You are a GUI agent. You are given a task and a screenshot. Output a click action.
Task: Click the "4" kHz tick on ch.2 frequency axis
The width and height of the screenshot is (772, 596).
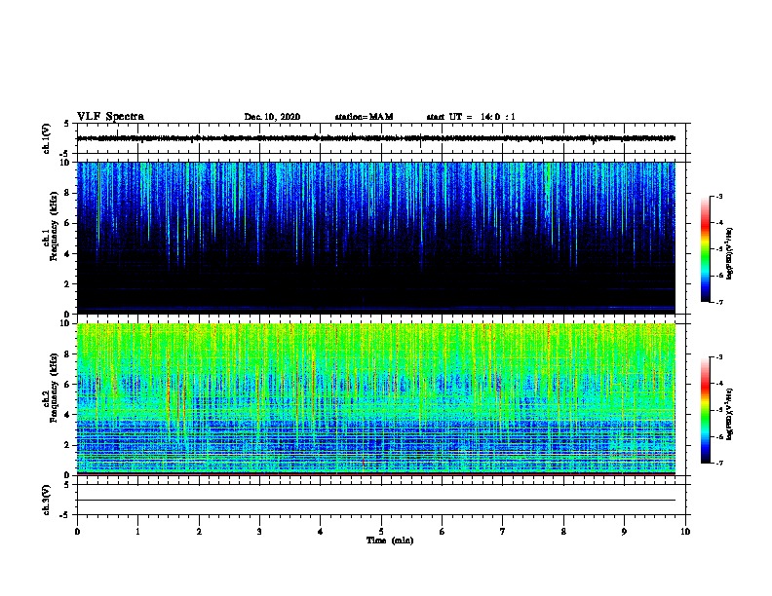67,415
